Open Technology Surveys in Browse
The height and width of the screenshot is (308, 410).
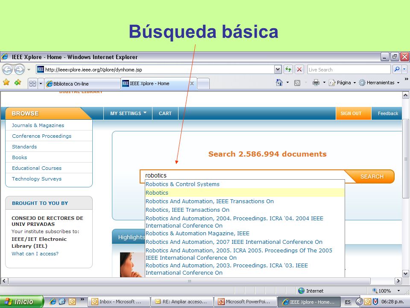click(x=37, y=179)
